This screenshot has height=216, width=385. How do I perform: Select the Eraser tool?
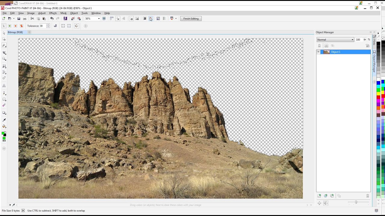click(4, 105)
